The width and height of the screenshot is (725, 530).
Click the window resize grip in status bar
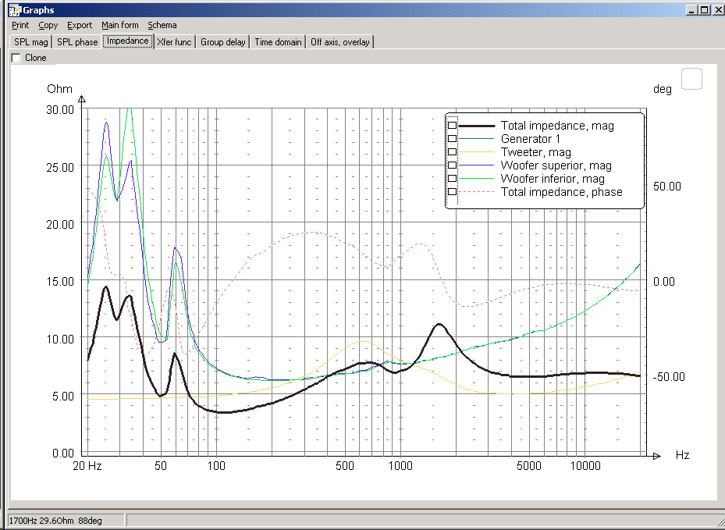(720, 523)
